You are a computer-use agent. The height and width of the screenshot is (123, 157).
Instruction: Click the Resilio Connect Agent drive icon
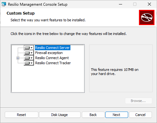(27, 58)
